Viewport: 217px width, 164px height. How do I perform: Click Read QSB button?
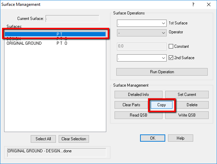coord(138,115)
